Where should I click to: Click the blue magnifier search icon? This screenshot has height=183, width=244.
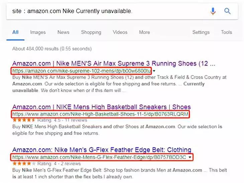(x=227, y=11)
